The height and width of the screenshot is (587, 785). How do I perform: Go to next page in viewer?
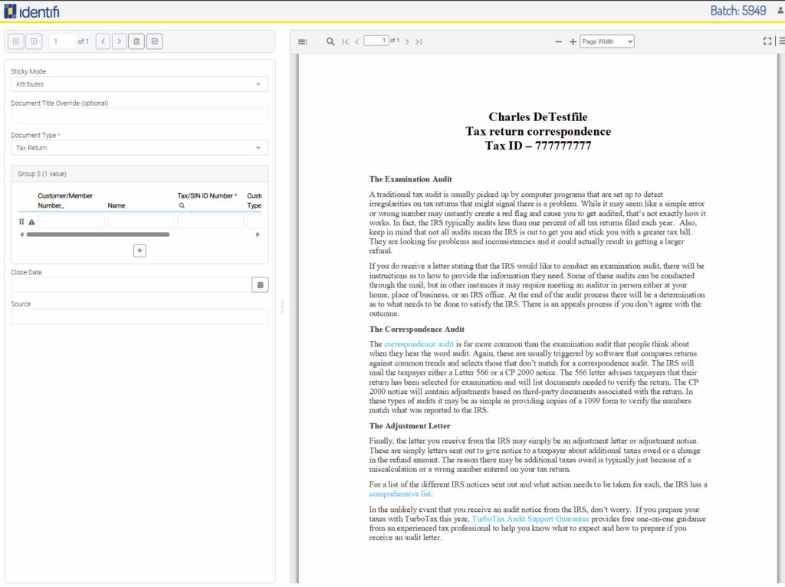[407, 41]
